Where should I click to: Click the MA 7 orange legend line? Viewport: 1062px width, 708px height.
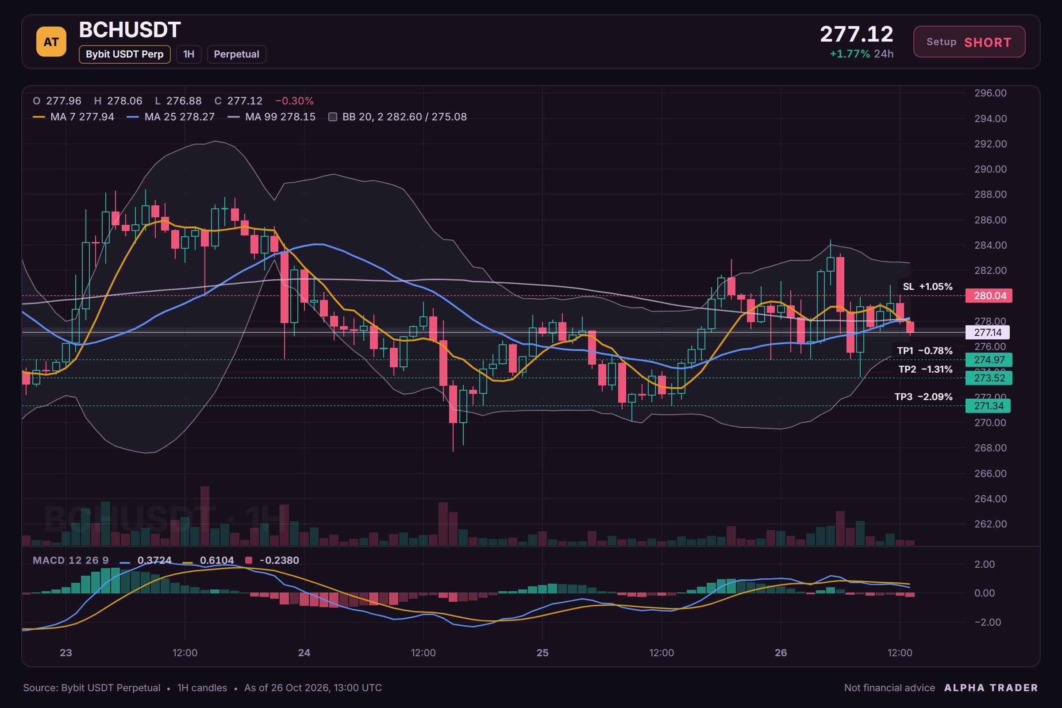point(39,117)
